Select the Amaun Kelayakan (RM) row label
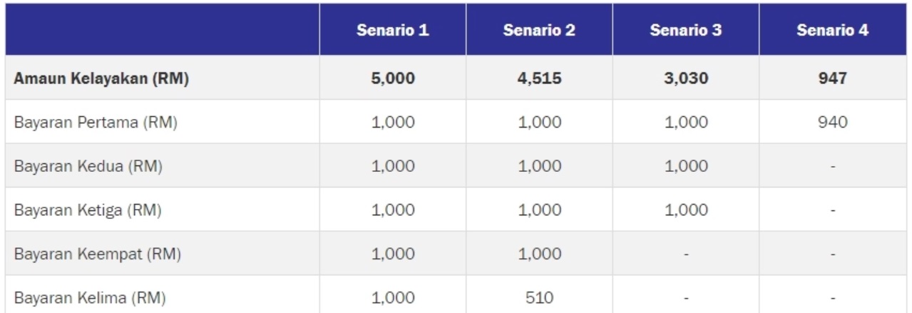Image resolution: width=912 pixels, height=313 pixels. tap(101, 78)
